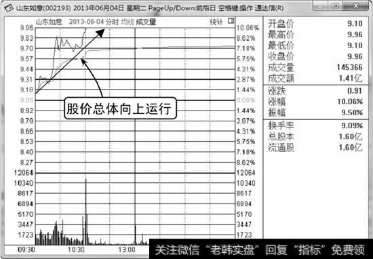Select the 流通股 label
Image resolution: width=373 pixels, height=259 pixels.
[x=281, y=147]
